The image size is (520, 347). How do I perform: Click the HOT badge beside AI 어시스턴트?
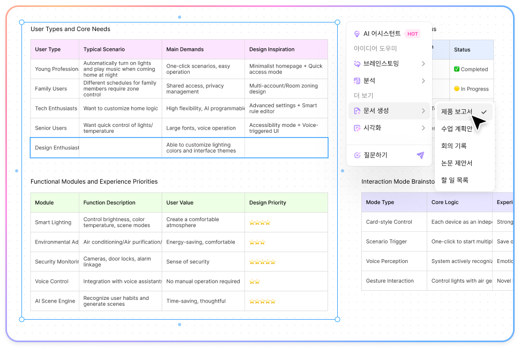pyautogui.click(x=412, y=34)
